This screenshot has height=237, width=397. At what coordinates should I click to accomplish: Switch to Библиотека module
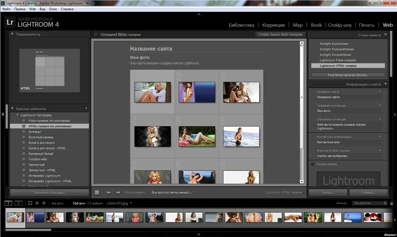[x=242, y=25]
